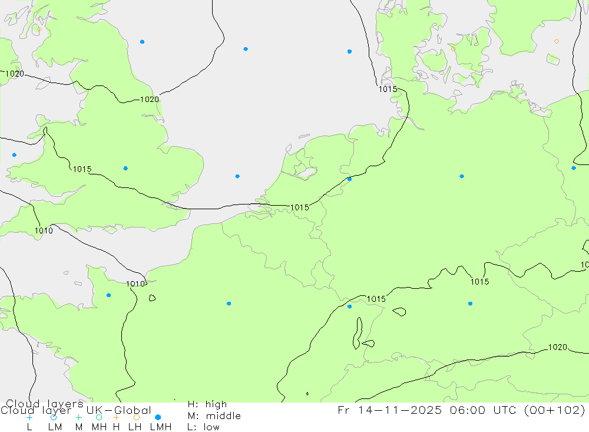Click the 1015 isobar label over southern England

(82, 169)
